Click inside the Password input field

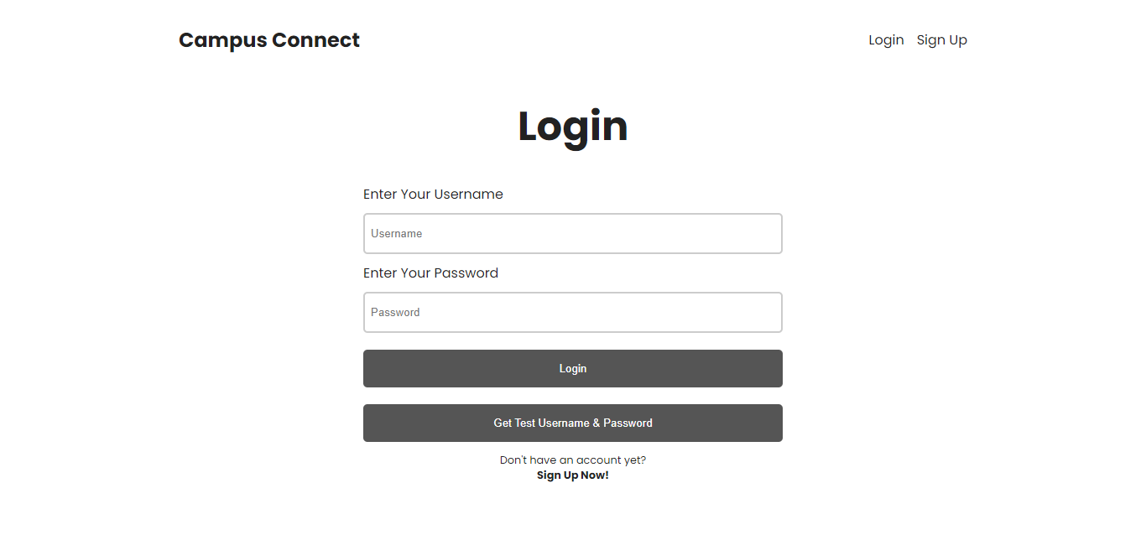573,312
